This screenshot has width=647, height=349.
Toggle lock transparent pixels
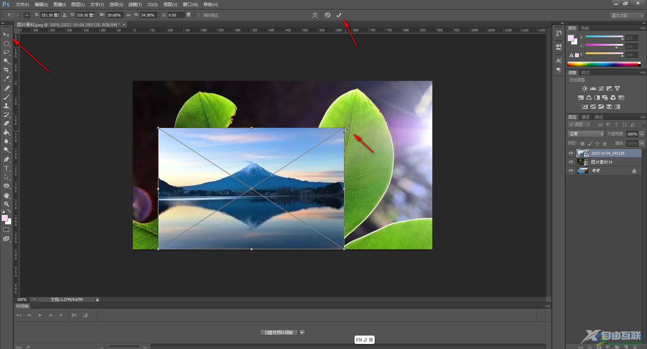(x=582, y=144)
